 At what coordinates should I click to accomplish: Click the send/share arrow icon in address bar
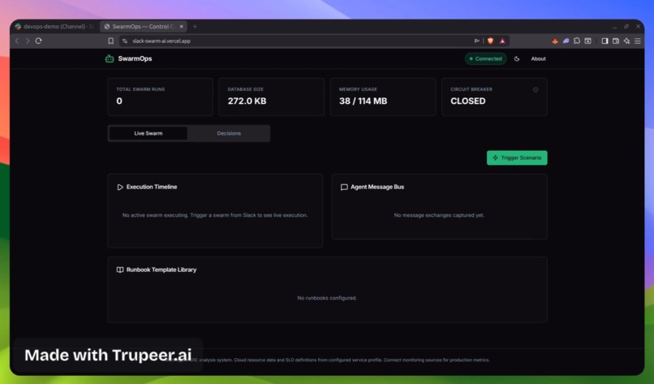coord(477,41)
